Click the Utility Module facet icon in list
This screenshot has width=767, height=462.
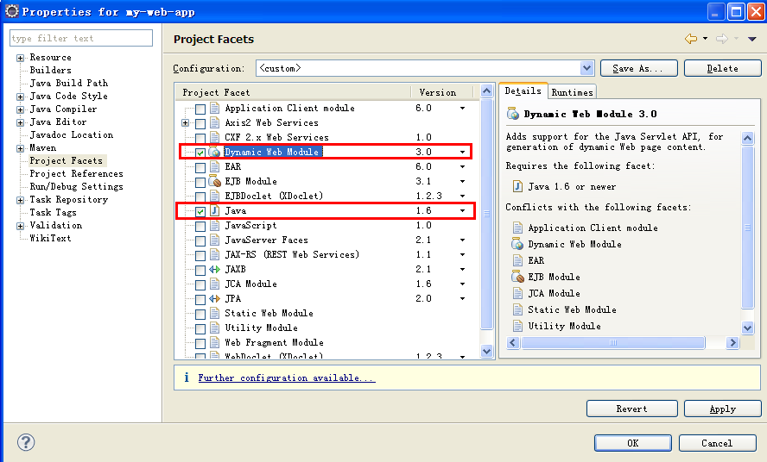tap(215, 328)
